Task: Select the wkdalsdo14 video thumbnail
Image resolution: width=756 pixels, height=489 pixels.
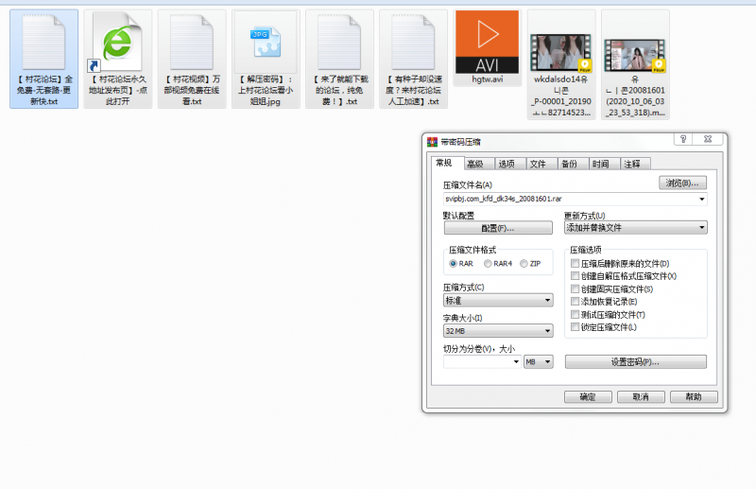Action: pos(560,53)
